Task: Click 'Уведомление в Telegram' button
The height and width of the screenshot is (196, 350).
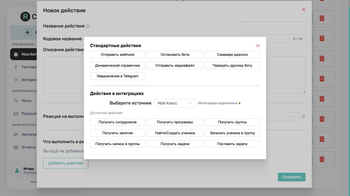Action: pos(118,76)
